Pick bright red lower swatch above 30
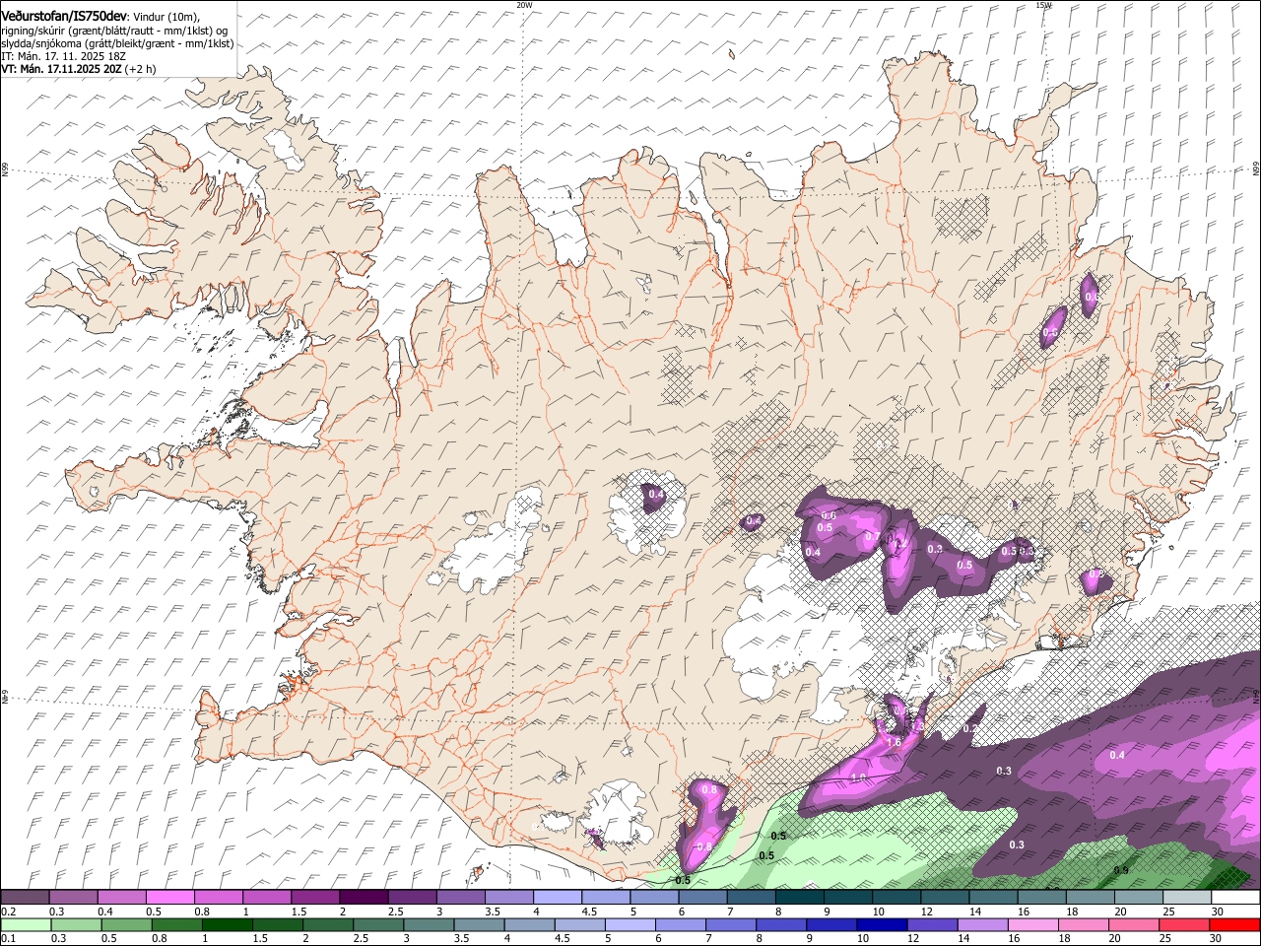The width and height of the screenshot is (1261, 946). (1235, 925)
